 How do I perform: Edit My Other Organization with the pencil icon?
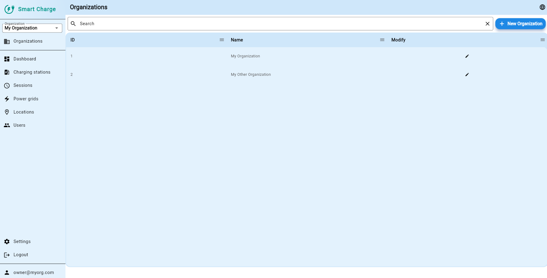tap(467, 75)
